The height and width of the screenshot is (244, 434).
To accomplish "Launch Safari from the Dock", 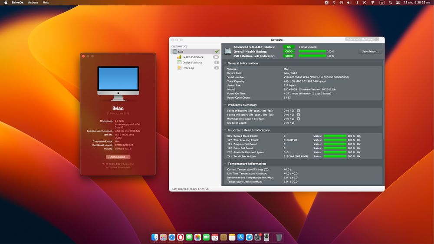I will tap(172, 237).
